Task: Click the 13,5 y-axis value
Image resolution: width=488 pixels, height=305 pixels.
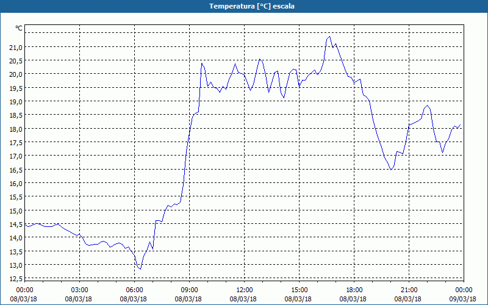Action: point(16,251)
